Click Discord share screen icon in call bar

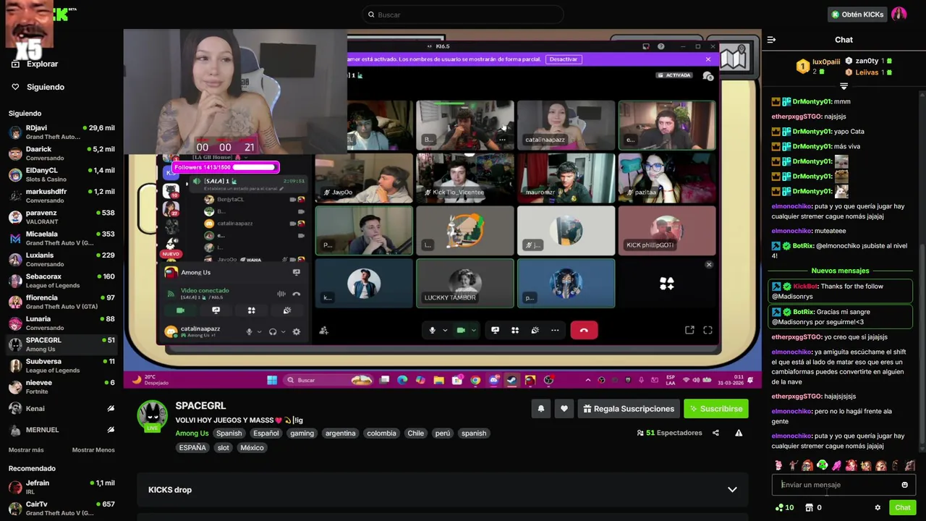[495, 331]
